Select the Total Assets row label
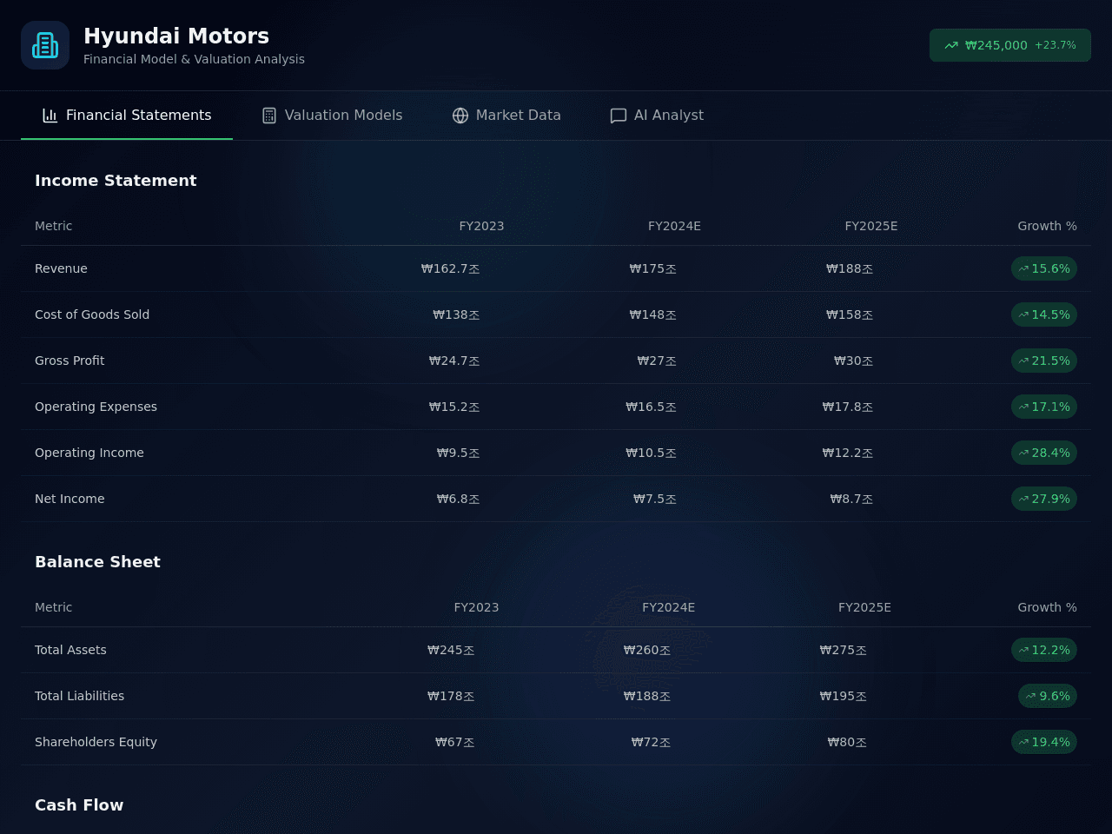This screenshot has width=1112, height=834. 70,650
